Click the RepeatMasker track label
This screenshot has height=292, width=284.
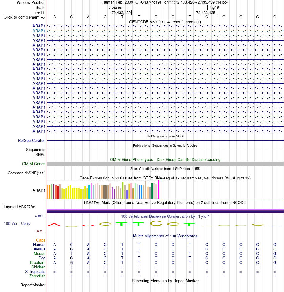coord(33,285)
